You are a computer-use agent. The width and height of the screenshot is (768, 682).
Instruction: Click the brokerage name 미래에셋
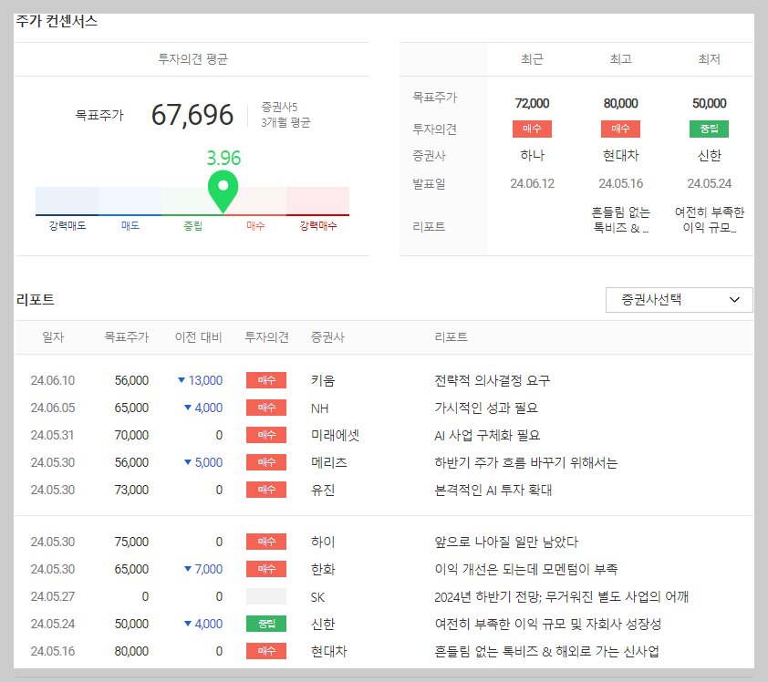click(x=335, y=435)
